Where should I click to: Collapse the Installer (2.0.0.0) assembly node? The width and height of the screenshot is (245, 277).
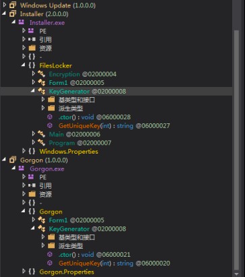coord(4,13)
